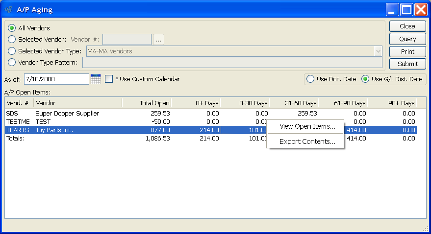Select the All Vendors radio button
Screen dimensions: 431x234
(x=12, y=28)
